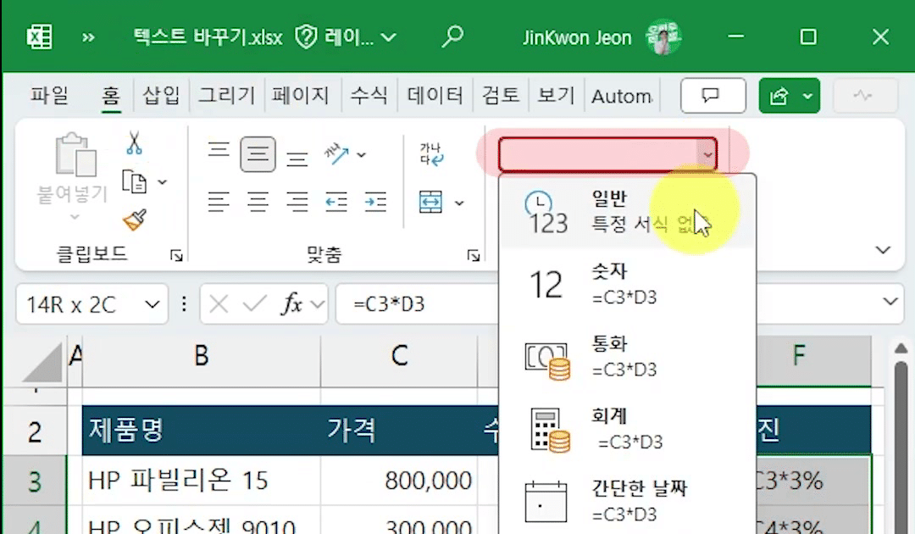Click cell with value 800,000
This screenshot has width=915, height=534.
(x=399, y=481)
